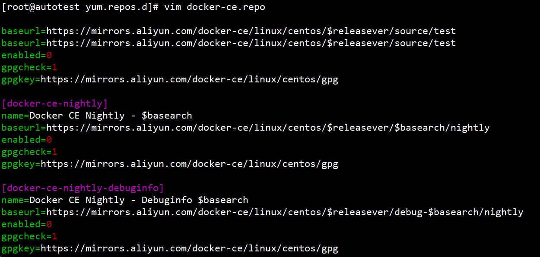Screen dimensions: 540x257
Task: Click the gpgkey URL in the [docker-ce-nightly] section
Action: (x=189, y=164)
